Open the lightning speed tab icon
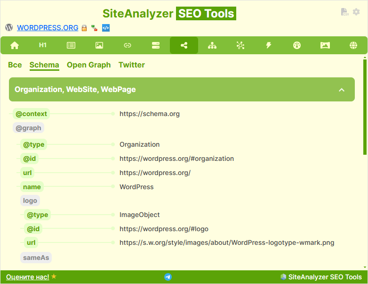The image size is (368, 284). click(269, 45)
